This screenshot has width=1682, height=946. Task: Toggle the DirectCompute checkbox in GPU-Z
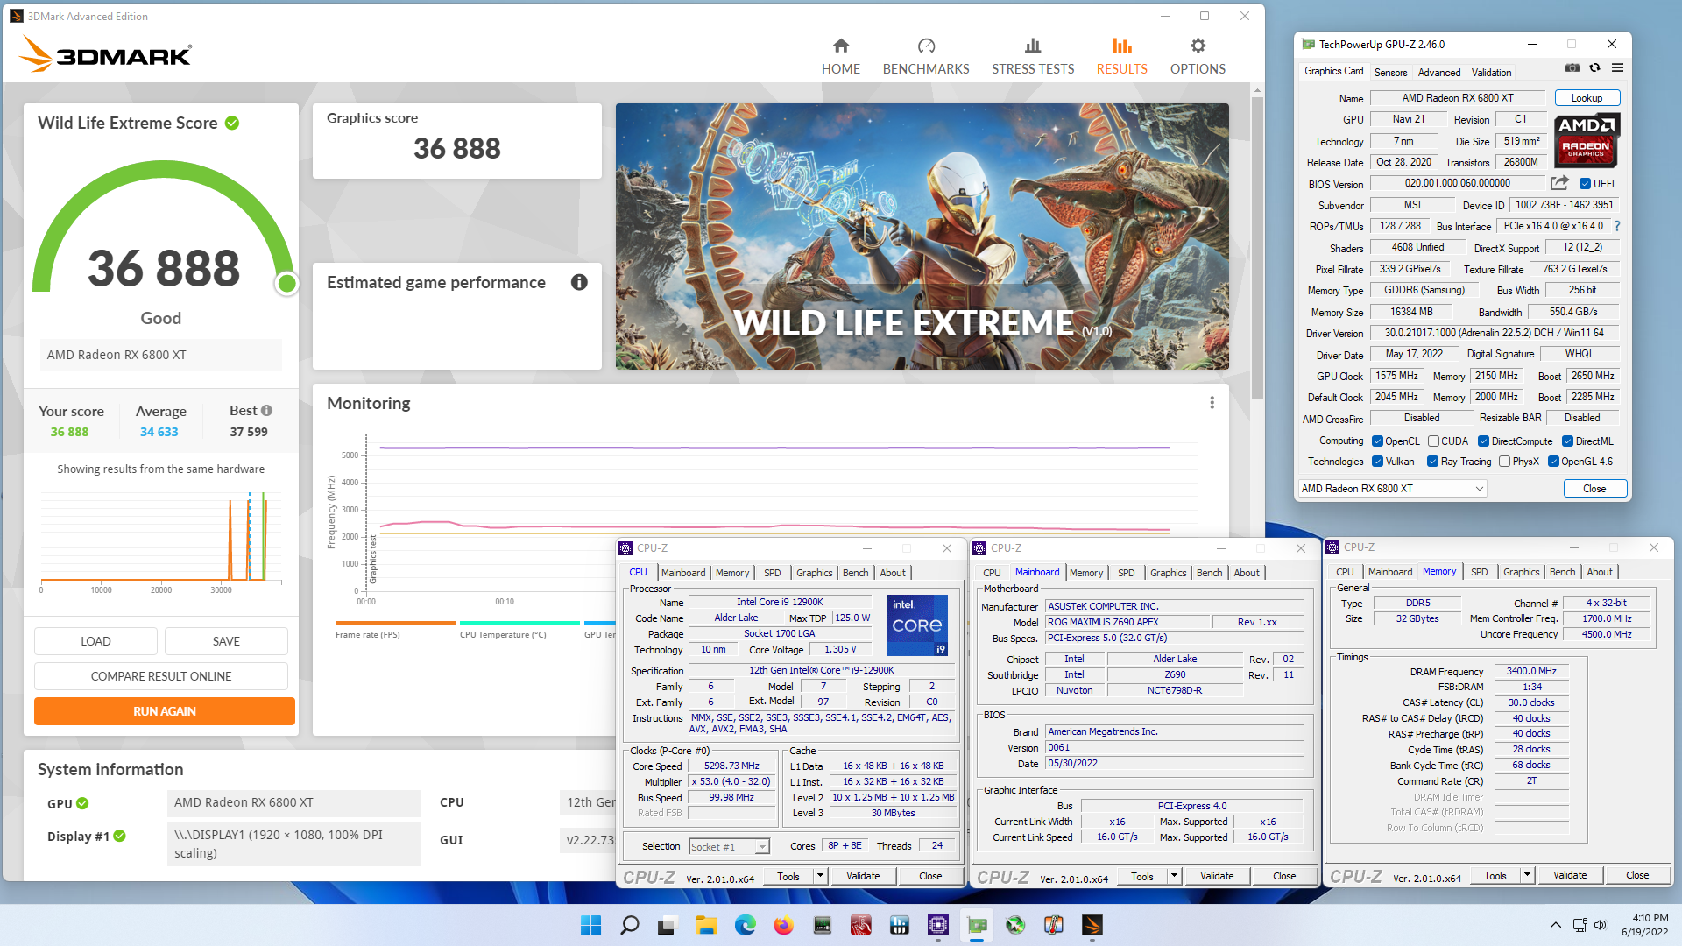pos(1483,441)
